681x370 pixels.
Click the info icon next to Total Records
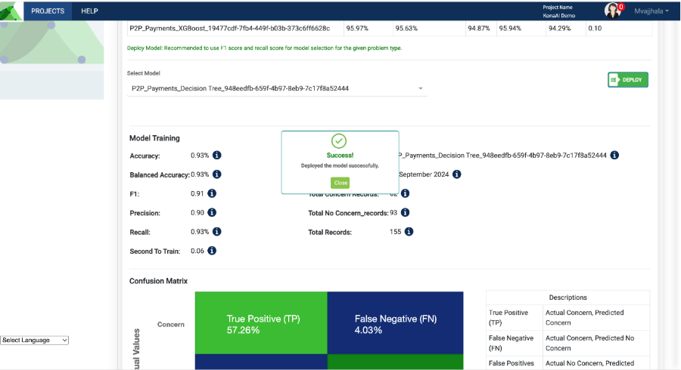click(409, 232)
